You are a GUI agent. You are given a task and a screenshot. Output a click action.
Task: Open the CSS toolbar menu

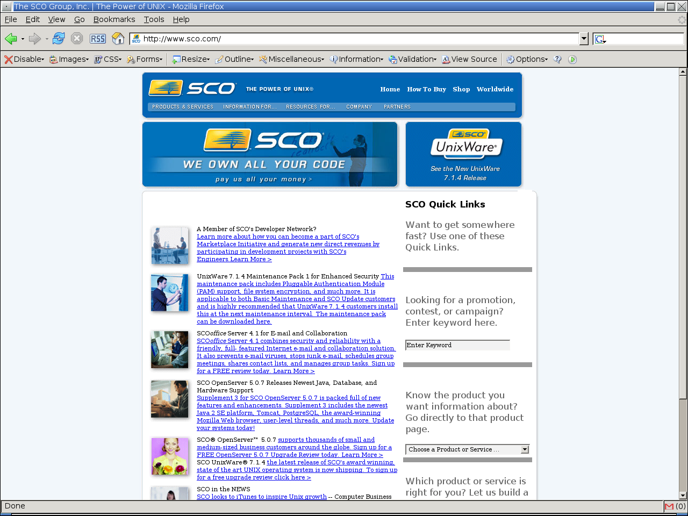point(108,59)
